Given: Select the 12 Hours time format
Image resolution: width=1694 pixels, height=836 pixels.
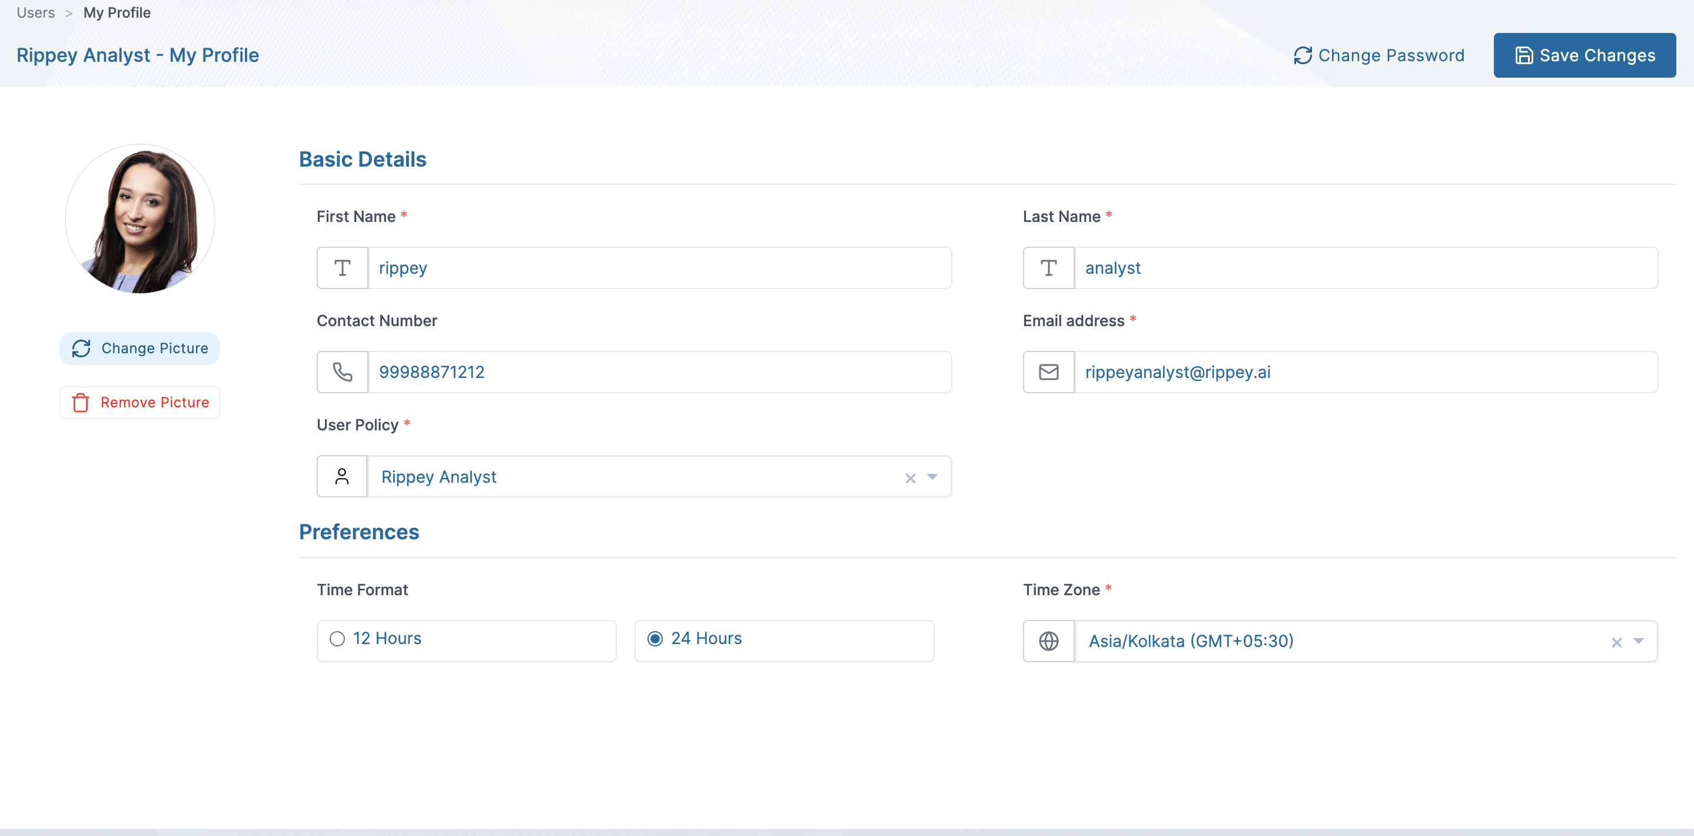Looking at the screenshot, I should tap(337, 639).
